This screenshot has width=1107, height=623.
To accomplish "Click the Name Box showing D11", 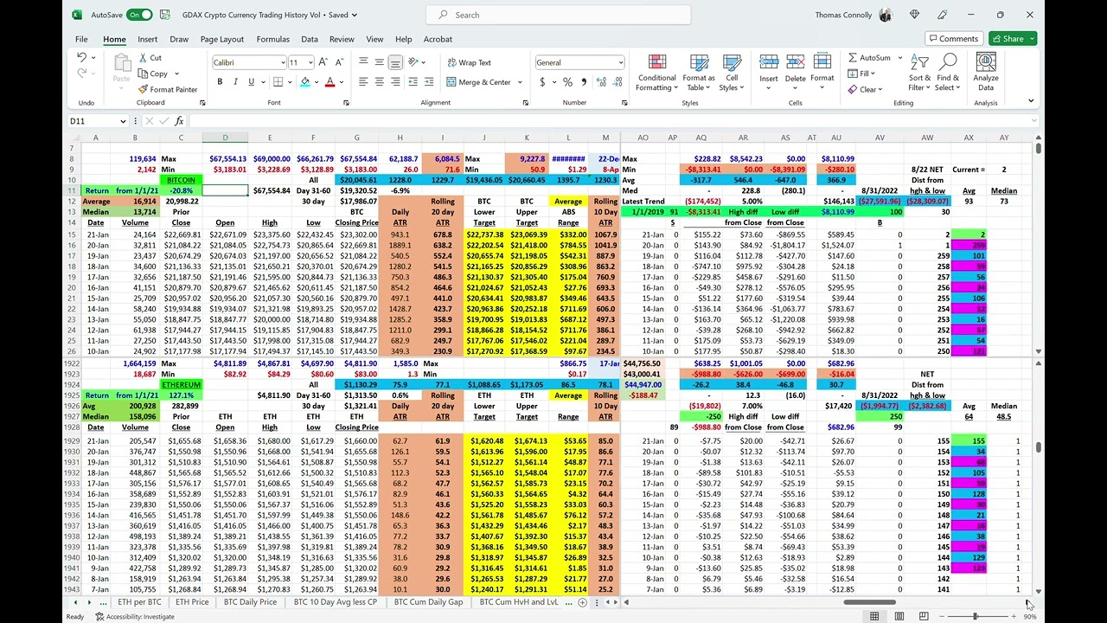I will [98, 121].
